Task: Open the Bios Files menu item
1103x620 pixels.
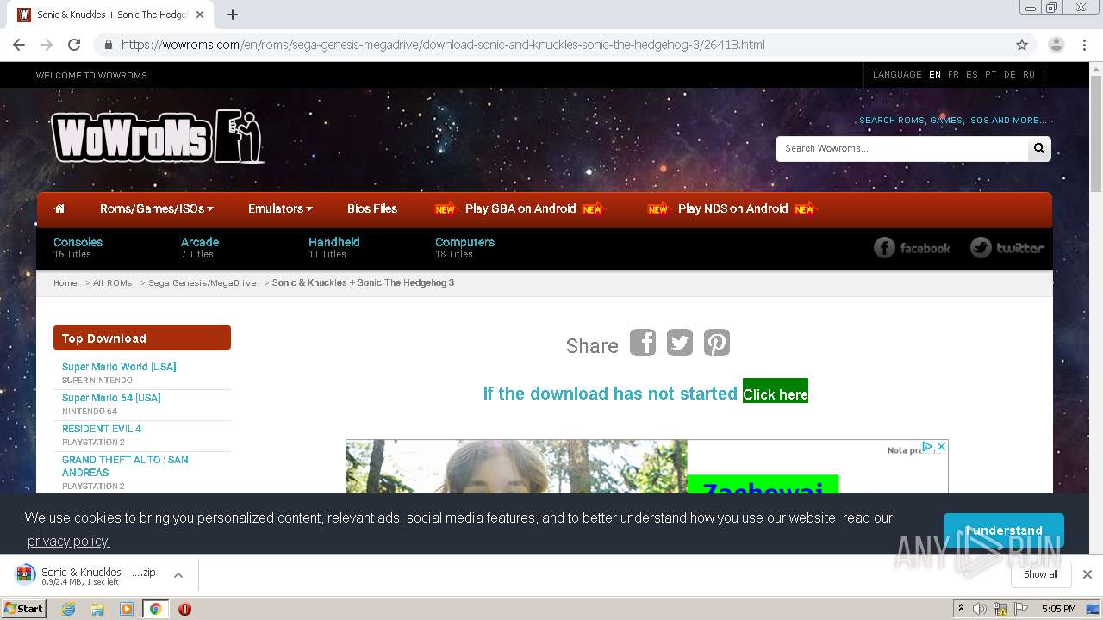Action: [x=372, y=208]
